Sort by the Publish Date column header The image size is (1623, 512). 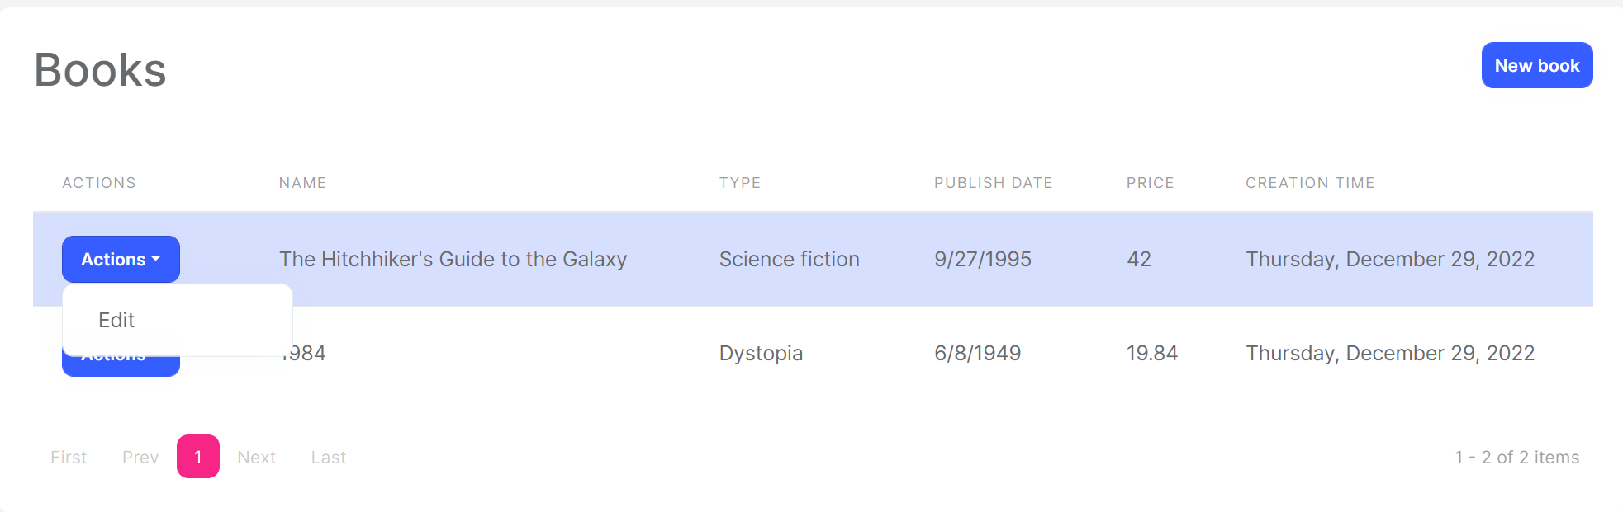click(x=993, y=183)
